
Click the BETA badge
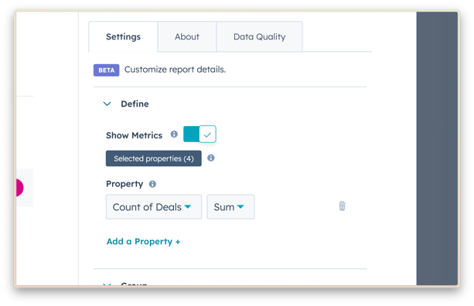point(107,70)
